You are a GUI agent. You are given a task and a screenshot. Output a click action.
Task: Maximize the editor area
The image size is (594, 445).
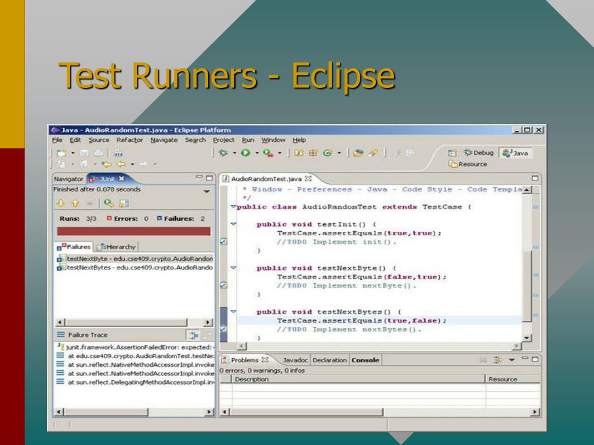pos(535,178)
